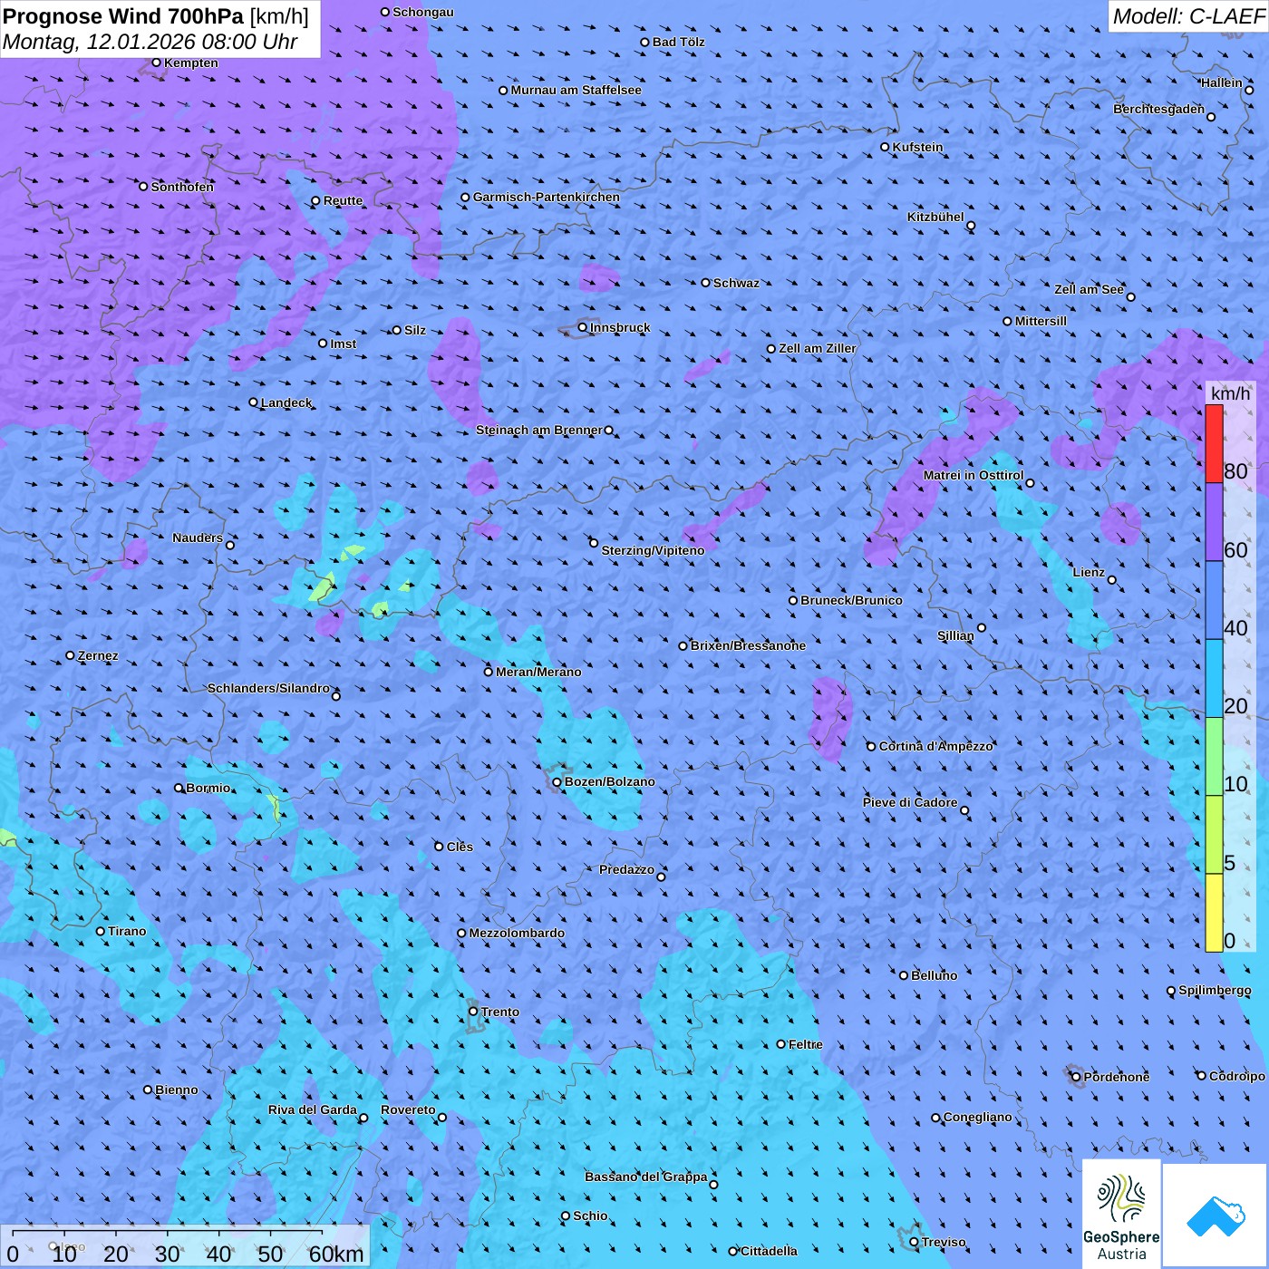1269x1269 pixels.
Task: Click the 'Spilimbergo' label
Action: [x=1215, y=990]
